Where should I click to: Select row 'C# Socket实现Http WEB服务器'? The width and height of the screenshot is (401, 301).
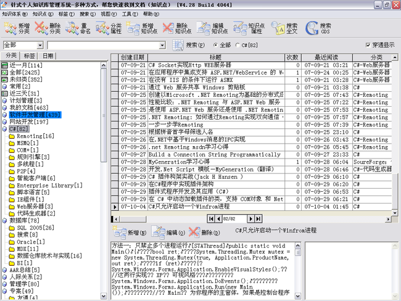coord(252,65)
